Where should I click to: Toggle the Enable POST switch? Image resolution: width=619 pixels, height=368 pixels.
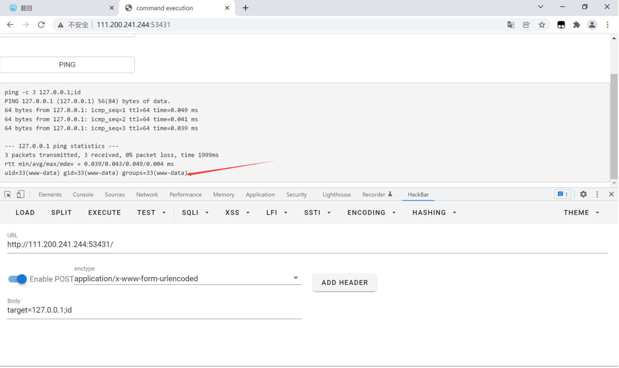coord(18,279)
